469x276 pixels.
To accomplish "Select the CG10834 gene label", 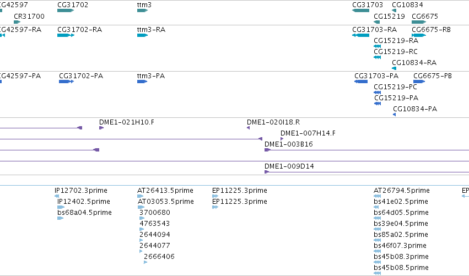I will [x=407, y=5].
